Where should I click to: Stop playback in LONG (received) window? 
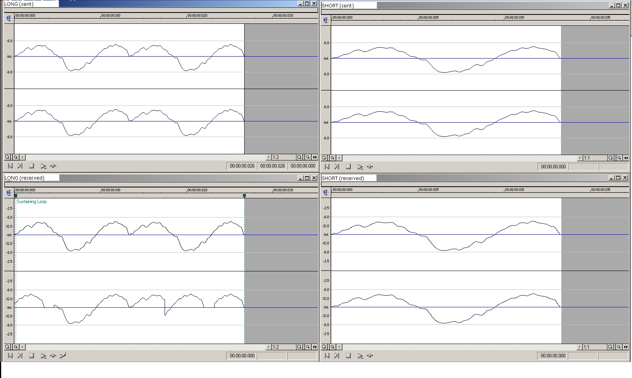[x=32, y=356]
